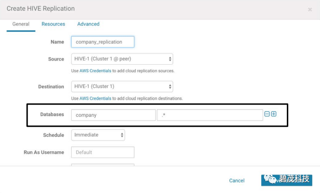Image resolution: width=320 pixels, height=193 pixels.
Task: Click the Databases field containing company
Action: 113,115
